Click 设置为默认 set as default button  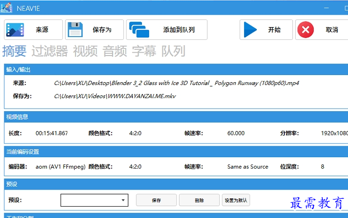tap(235, 200)
